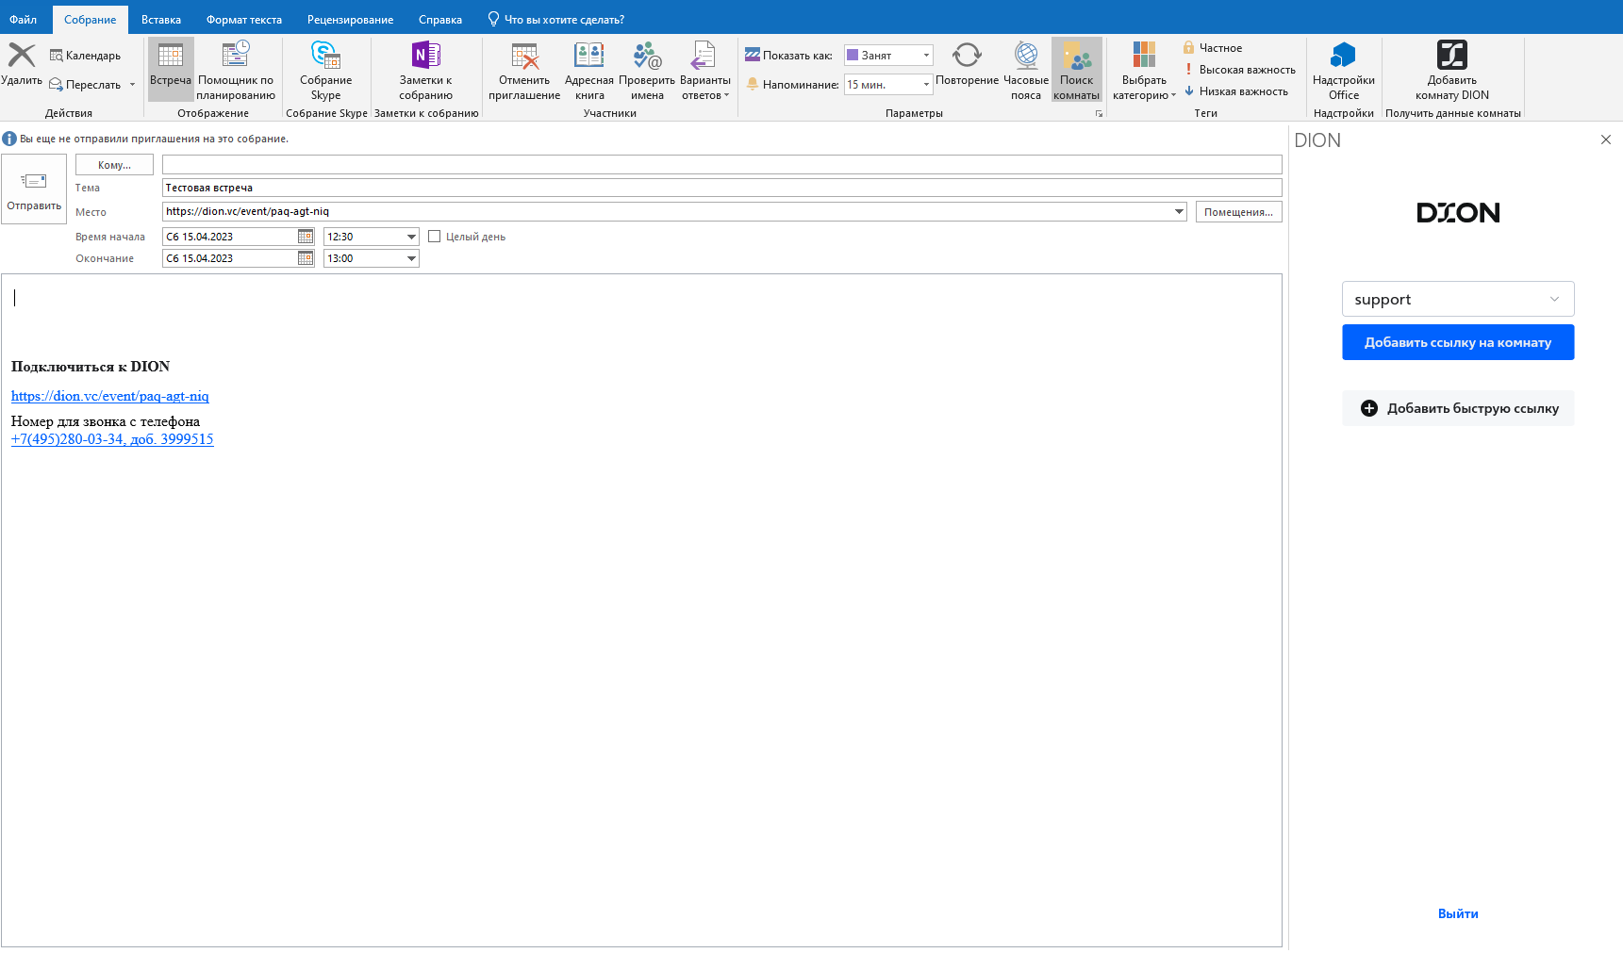Click Выйти in DION panel
Viewport: 1623px width, 953px height.
1458,913
